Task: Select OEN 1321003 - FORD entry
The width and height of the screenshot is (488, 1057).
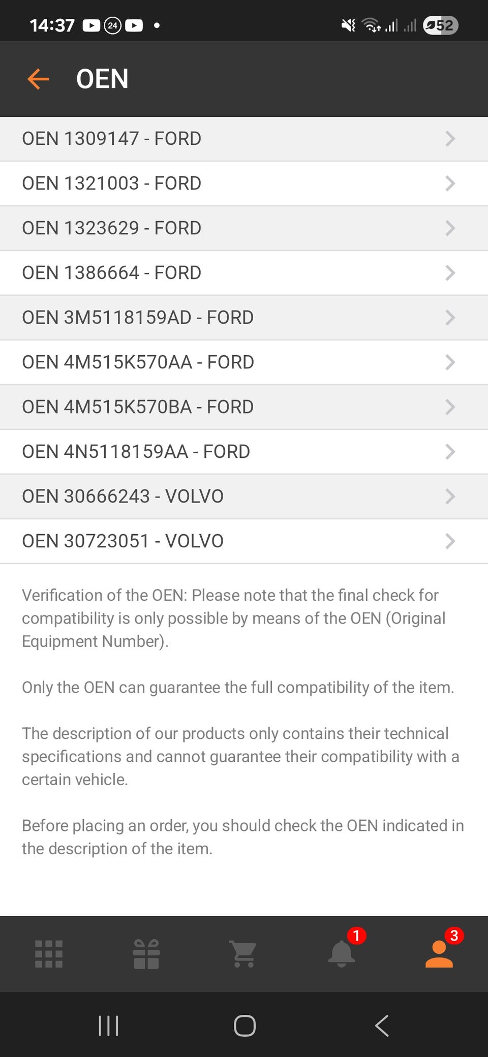Action: (x=112, y=183)
